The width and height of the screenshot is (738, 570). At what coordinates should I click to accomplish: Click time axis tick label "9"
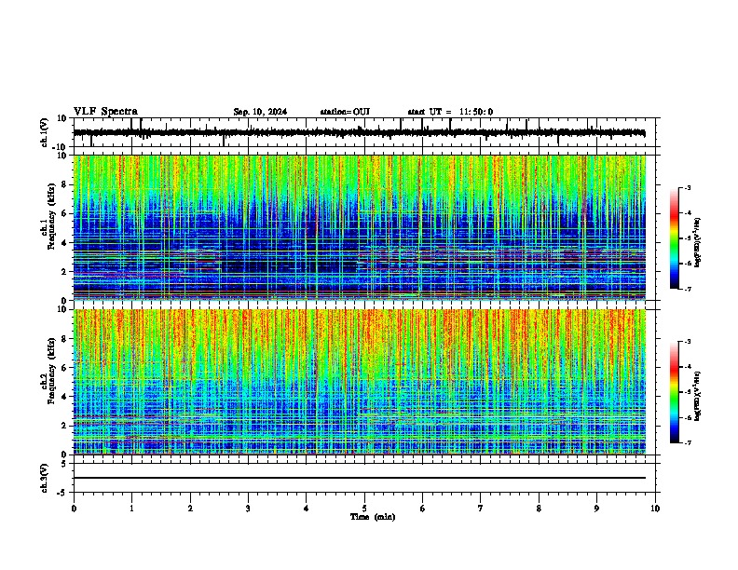point(596,509)
